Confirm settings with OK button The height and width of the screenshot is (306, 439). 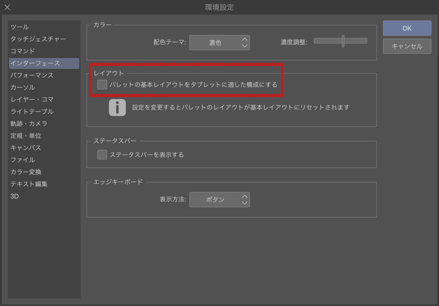[x=407, y=28]
